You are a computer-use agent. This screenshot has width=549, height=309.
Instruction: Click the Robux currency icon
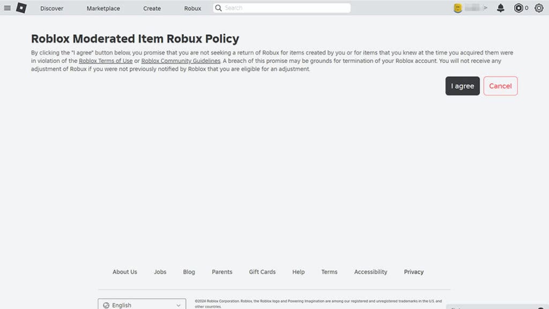tap(518, 8)
